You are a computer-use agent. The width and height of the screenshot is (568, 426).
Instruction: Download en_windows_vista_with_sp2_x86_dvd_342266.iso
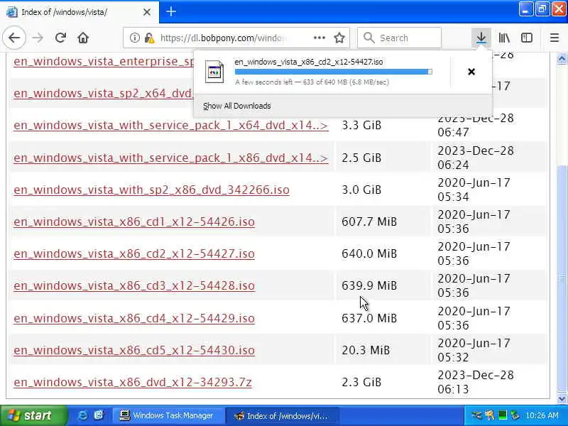click(x=151, y=190)
